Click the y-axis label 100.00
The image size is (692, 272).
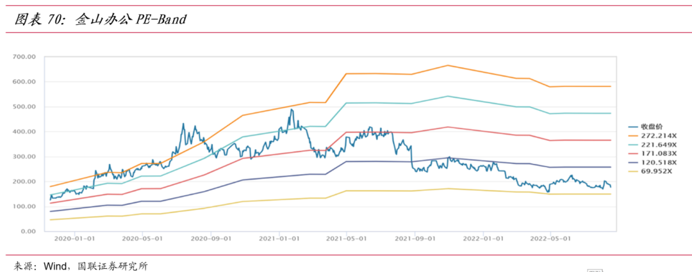25,206
